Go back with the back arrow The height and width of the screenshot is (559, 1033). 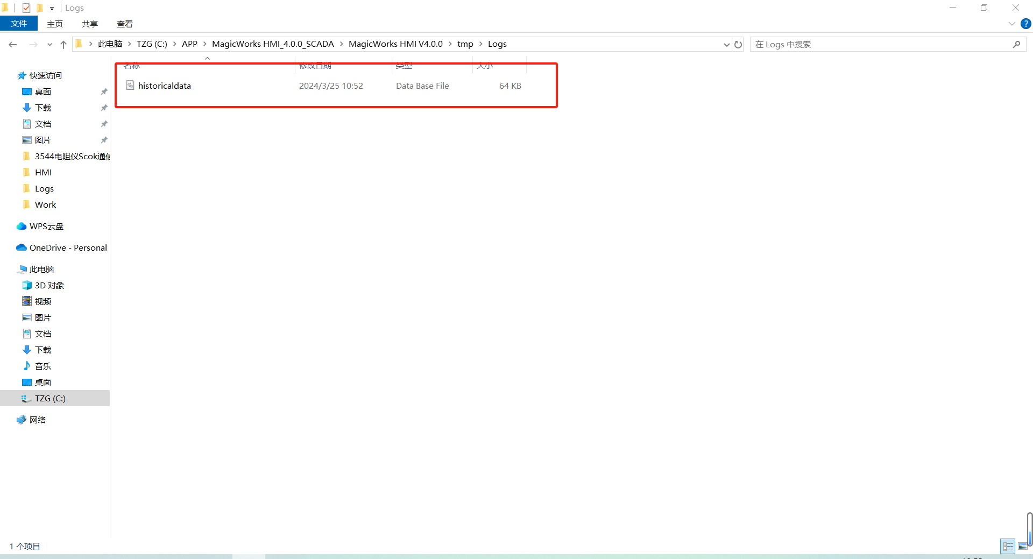tap(13, 45)
